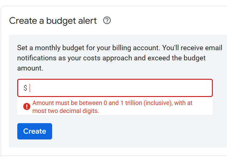Click the red error exclamation icon
The height and width of the screenshot is (157, 227).
(27, 107)
